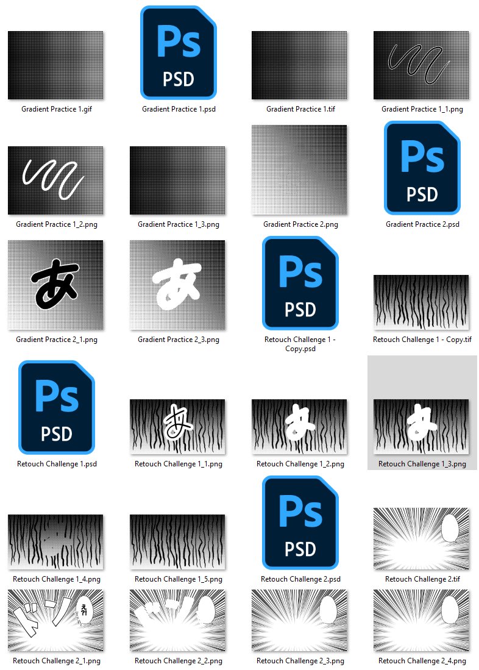This screenshot has height=670, width=479.
Task: Click the label 'Retouch Challenge 1_3.png'
Action: coord(422,463)
